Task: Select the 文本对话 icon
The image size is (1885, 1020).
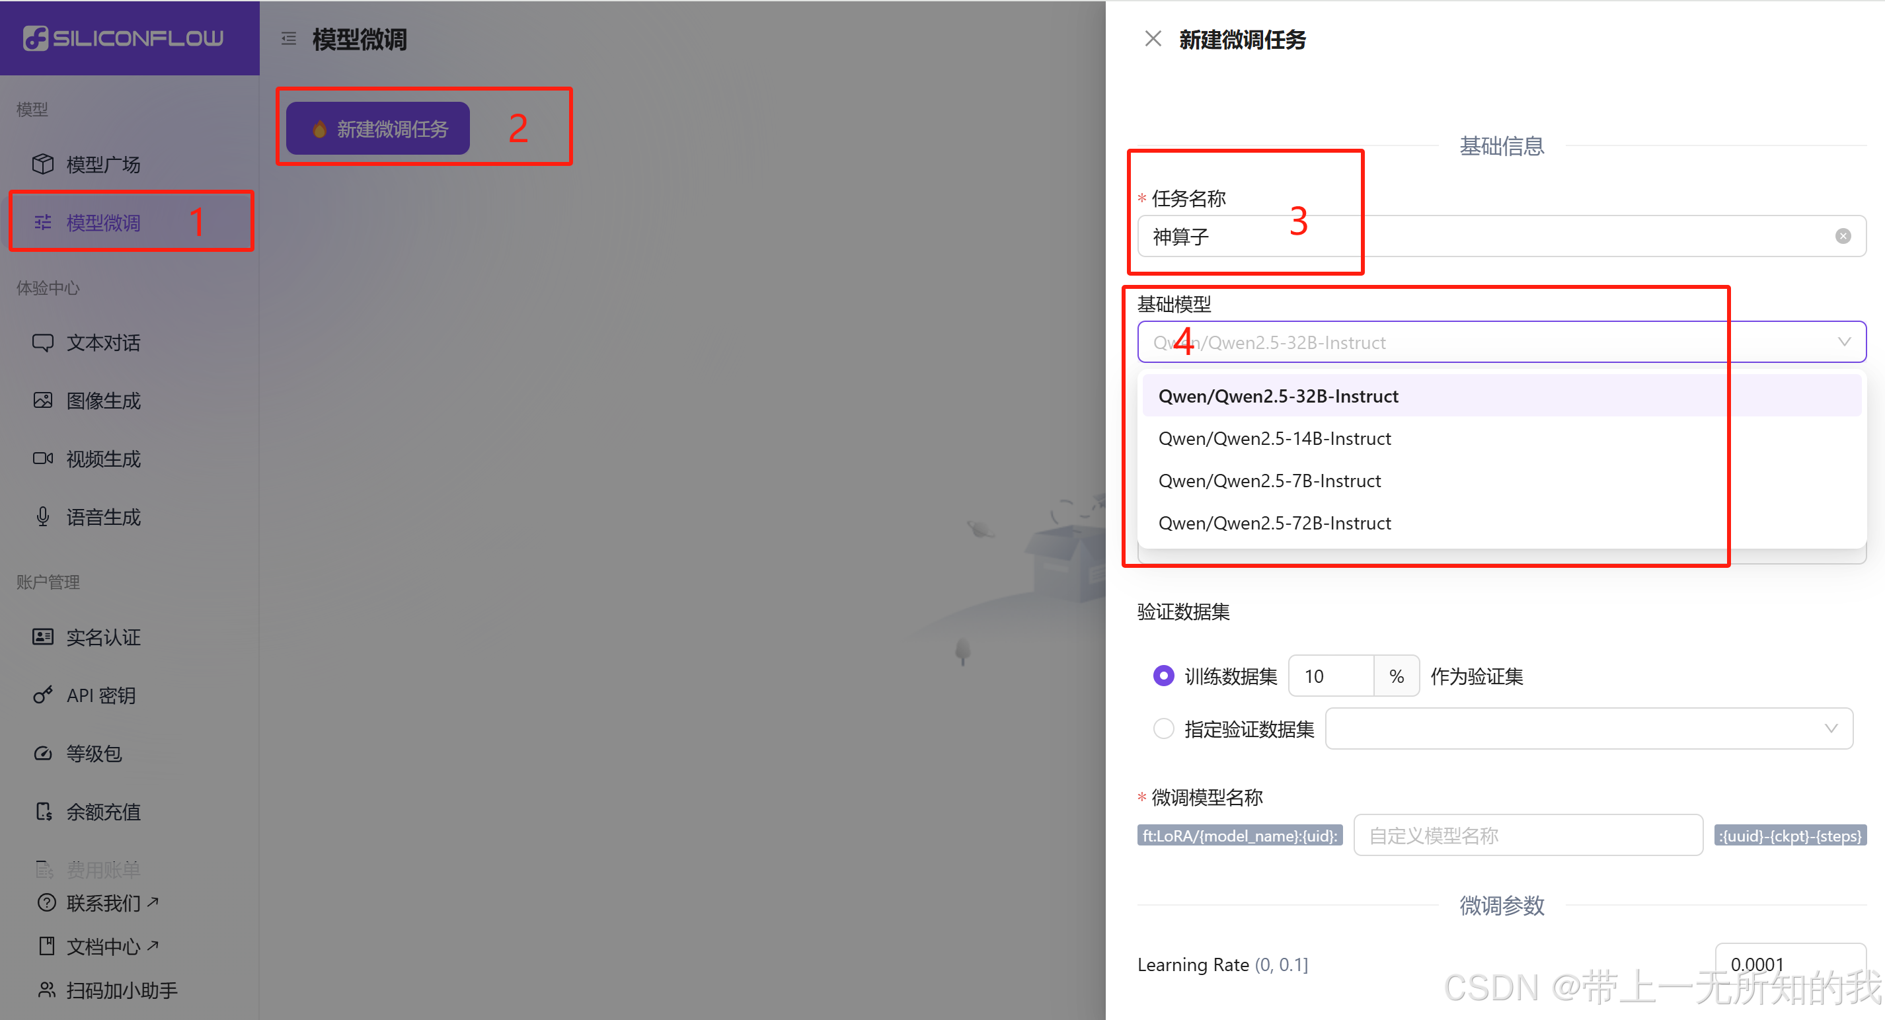Action: [x=43, y=342]
